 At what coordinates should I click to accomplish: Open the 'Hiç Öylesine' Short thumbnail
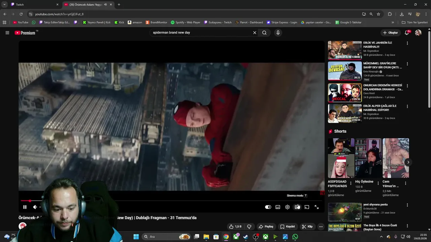(368, 158)
